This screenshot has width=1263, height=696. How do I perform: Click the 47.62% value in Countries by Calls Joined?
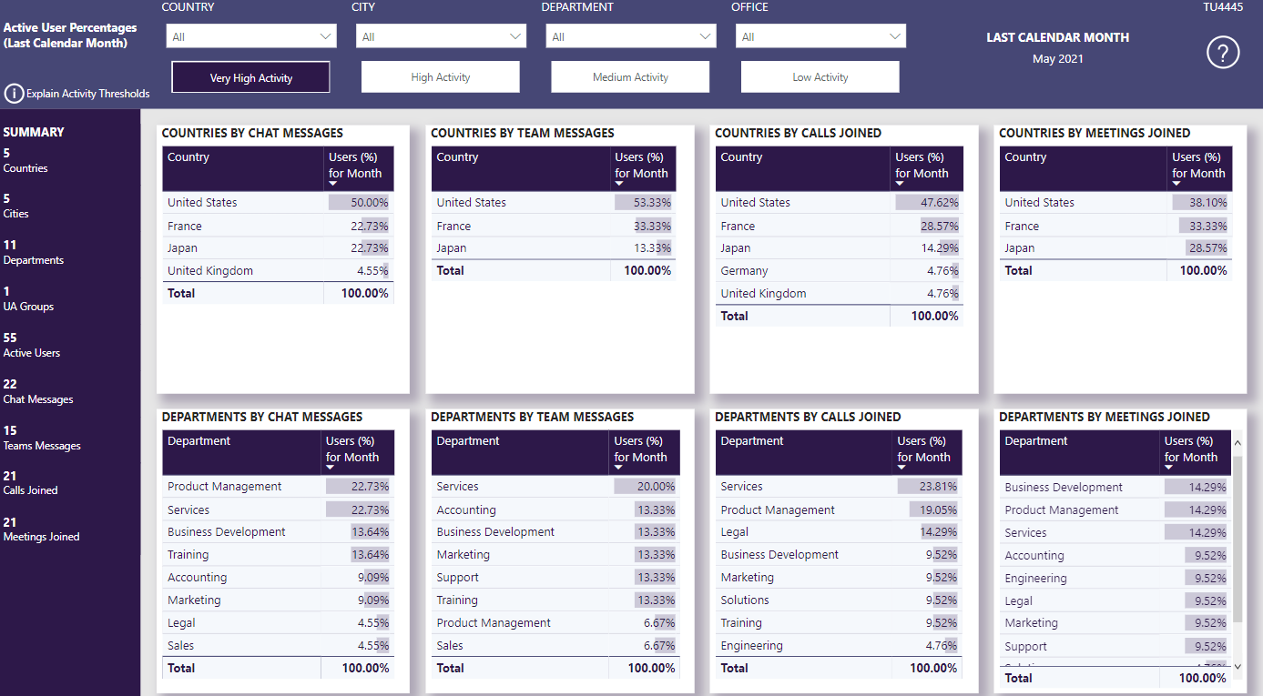[940, 203]
